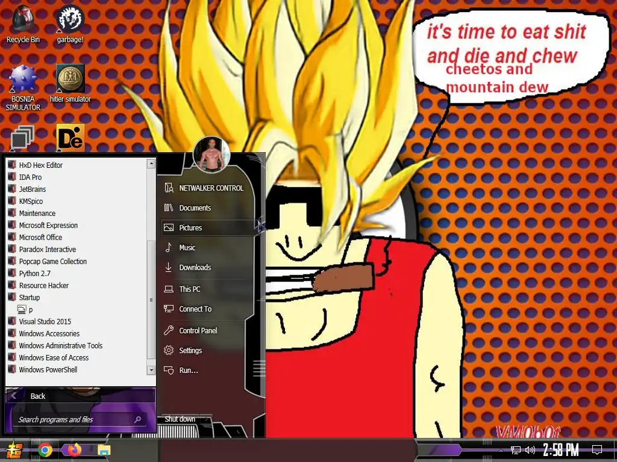Image resolution: width=617 pixels, height=462 pixels.
Task: Show the clock at 2:58 PM
Action: coord(561,449)
